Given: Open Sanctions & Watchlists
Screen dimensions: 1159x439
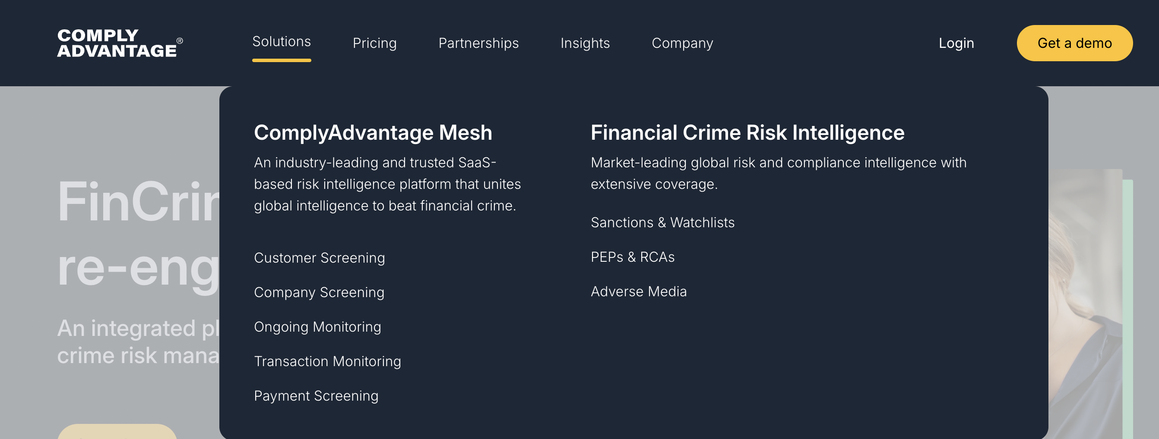Looking at the screenshot, I should (662, 223).
